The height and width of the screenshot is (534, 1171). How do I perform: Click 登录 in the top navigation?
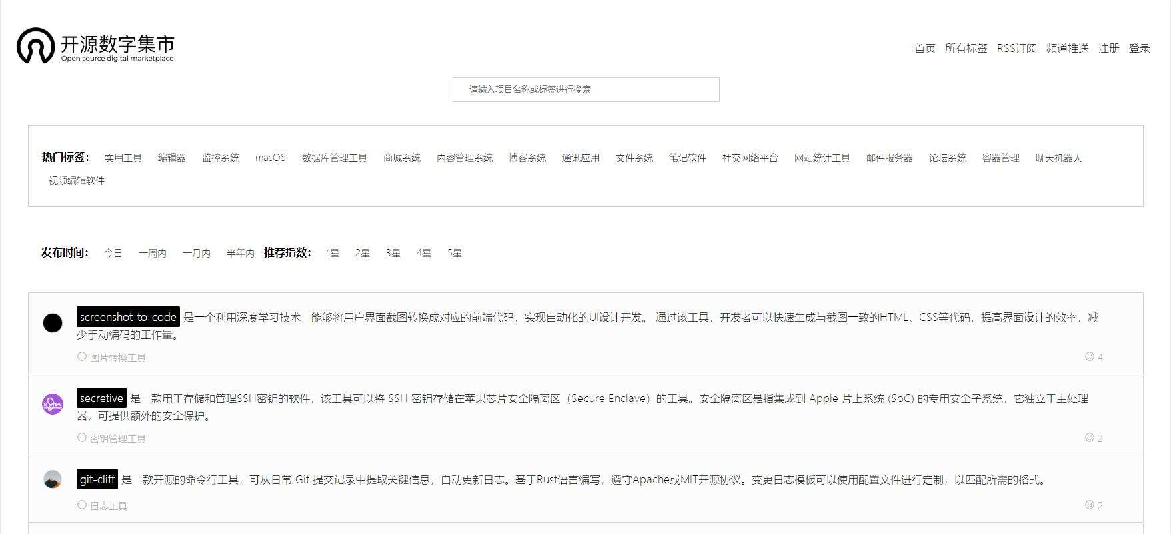[x=1139, y=48]
